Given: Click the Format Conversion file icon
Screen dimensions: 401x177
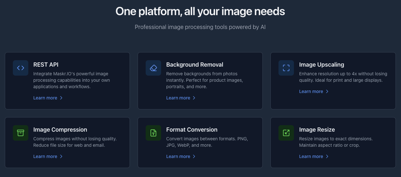Looking at the screenshot, I should click(x=153, y=133).
